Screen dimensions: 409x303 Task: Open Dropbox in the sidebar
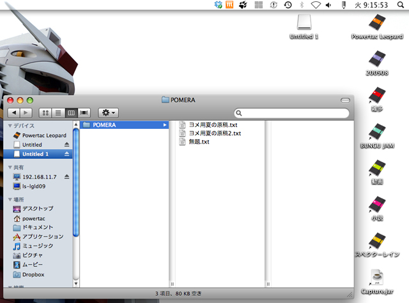pos(38,274)
